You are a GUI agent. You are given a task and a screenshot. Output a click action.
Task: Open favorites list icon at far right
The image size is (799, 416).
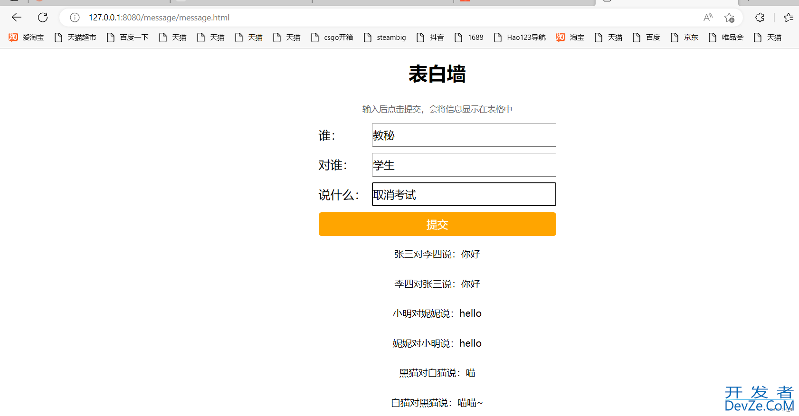(789, 18)
